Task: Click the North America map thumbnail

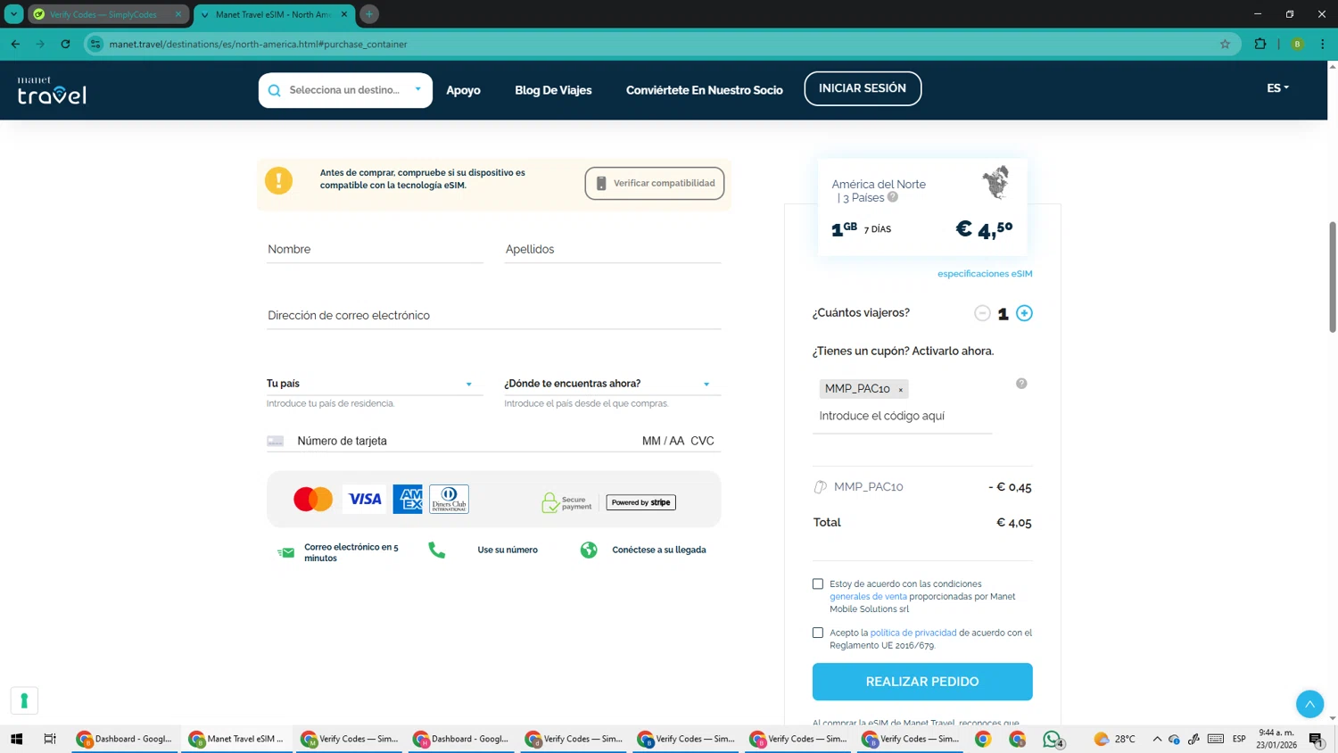Action: [995, 182]
